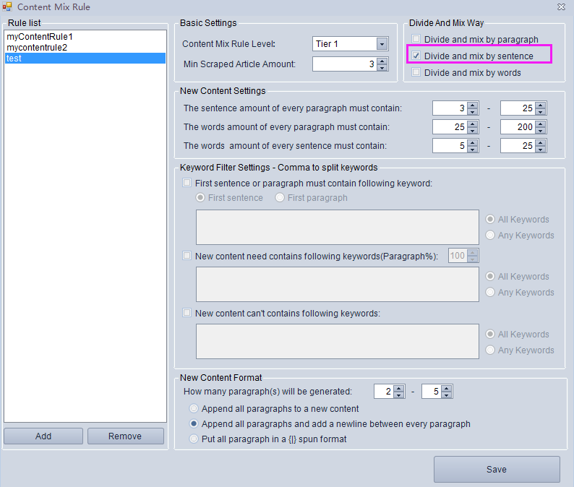Click Add to create new rule

(43, 436)
